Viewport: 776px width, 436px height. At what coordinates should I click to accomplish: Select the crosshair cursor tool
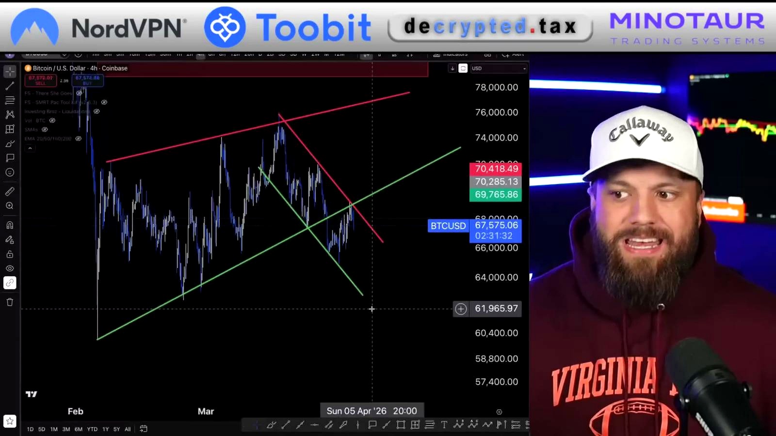(10, 72)
